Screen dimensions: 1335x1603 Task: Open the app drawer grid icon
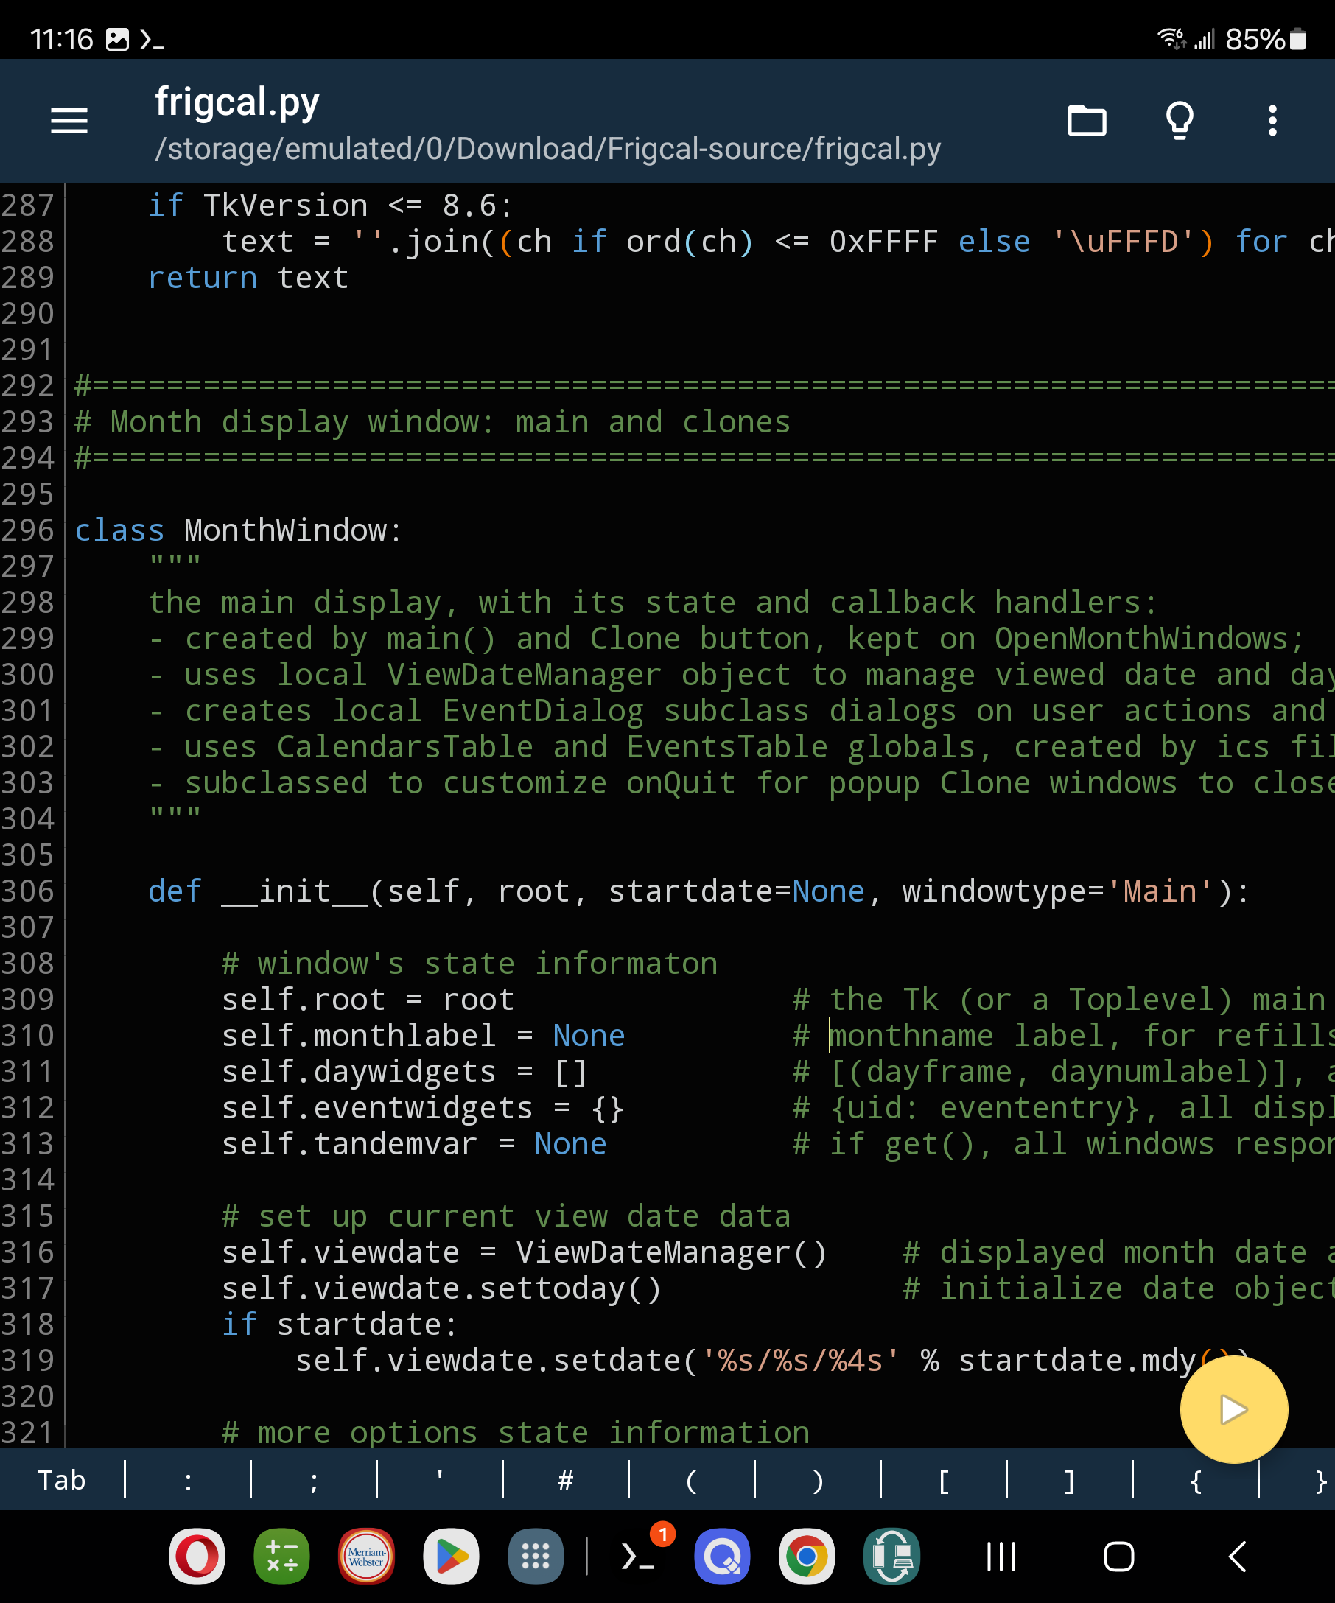pos(536,1557)
